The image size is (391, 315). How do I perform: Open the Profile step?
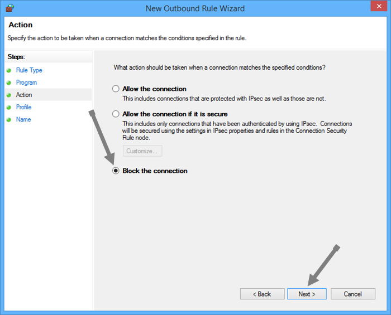23,107
